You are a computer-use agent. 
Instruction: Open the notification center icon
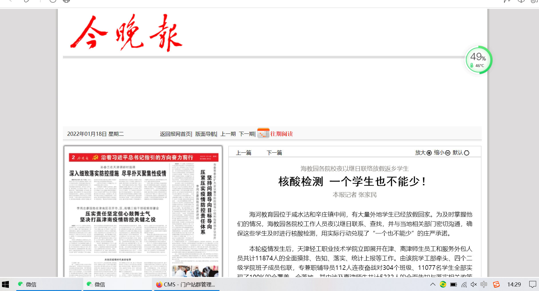(x=532, y=284)
